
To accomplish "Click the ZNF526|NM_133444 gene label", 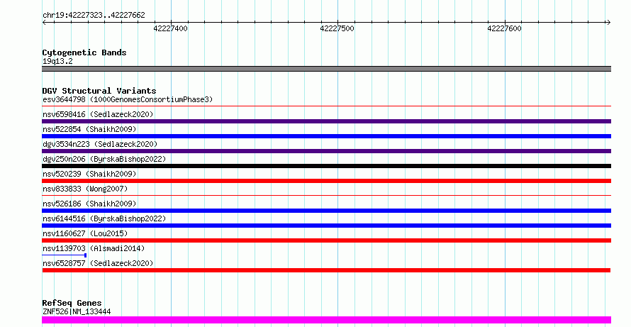I will point(77,311).
